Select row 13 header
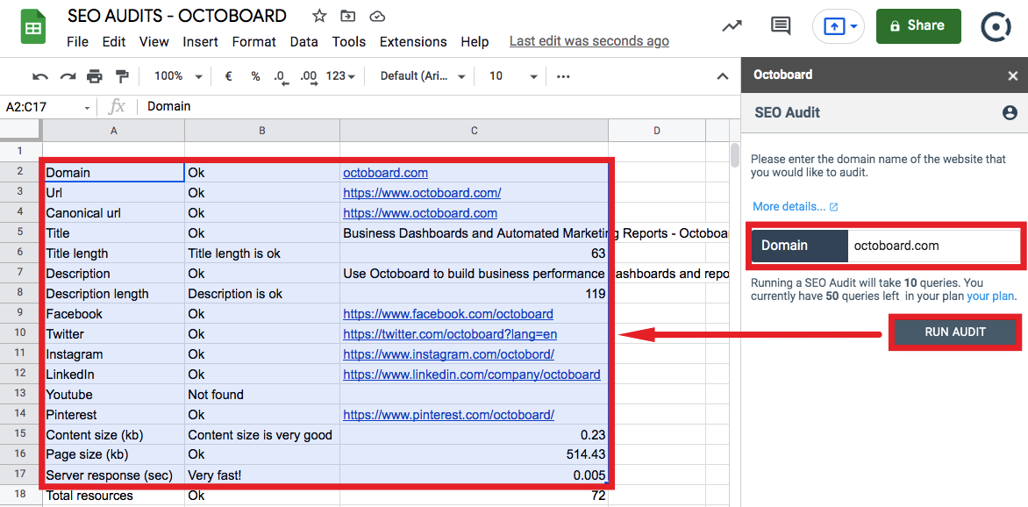 tap(20, 395)
